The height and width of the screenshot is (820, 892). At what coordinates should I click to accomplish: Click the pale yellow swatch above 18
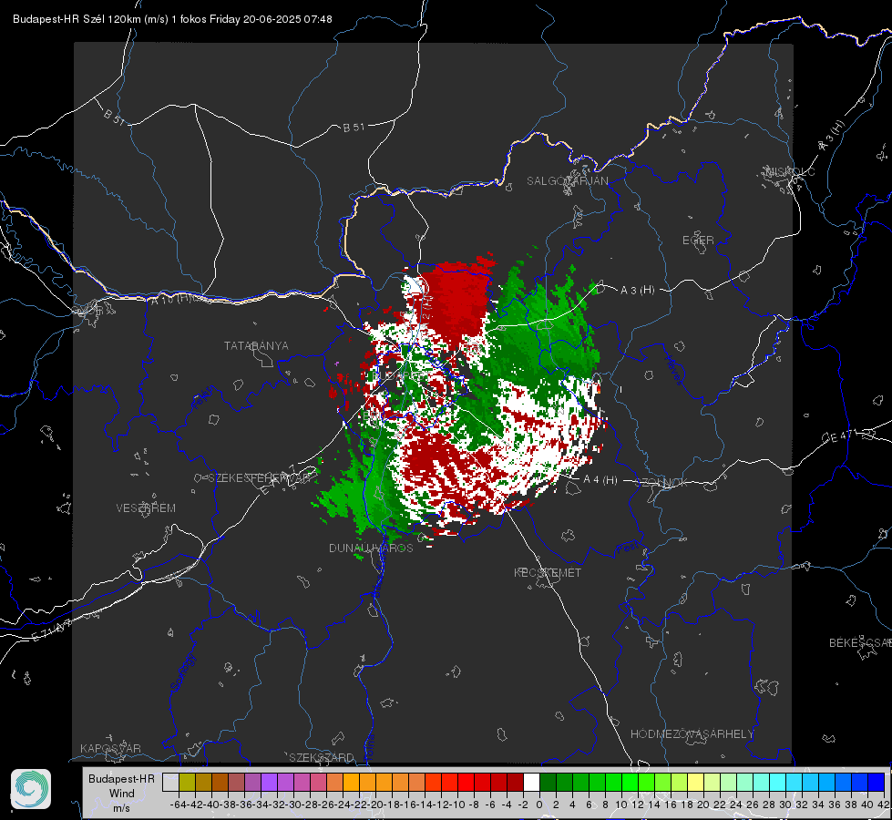point(696,782)
